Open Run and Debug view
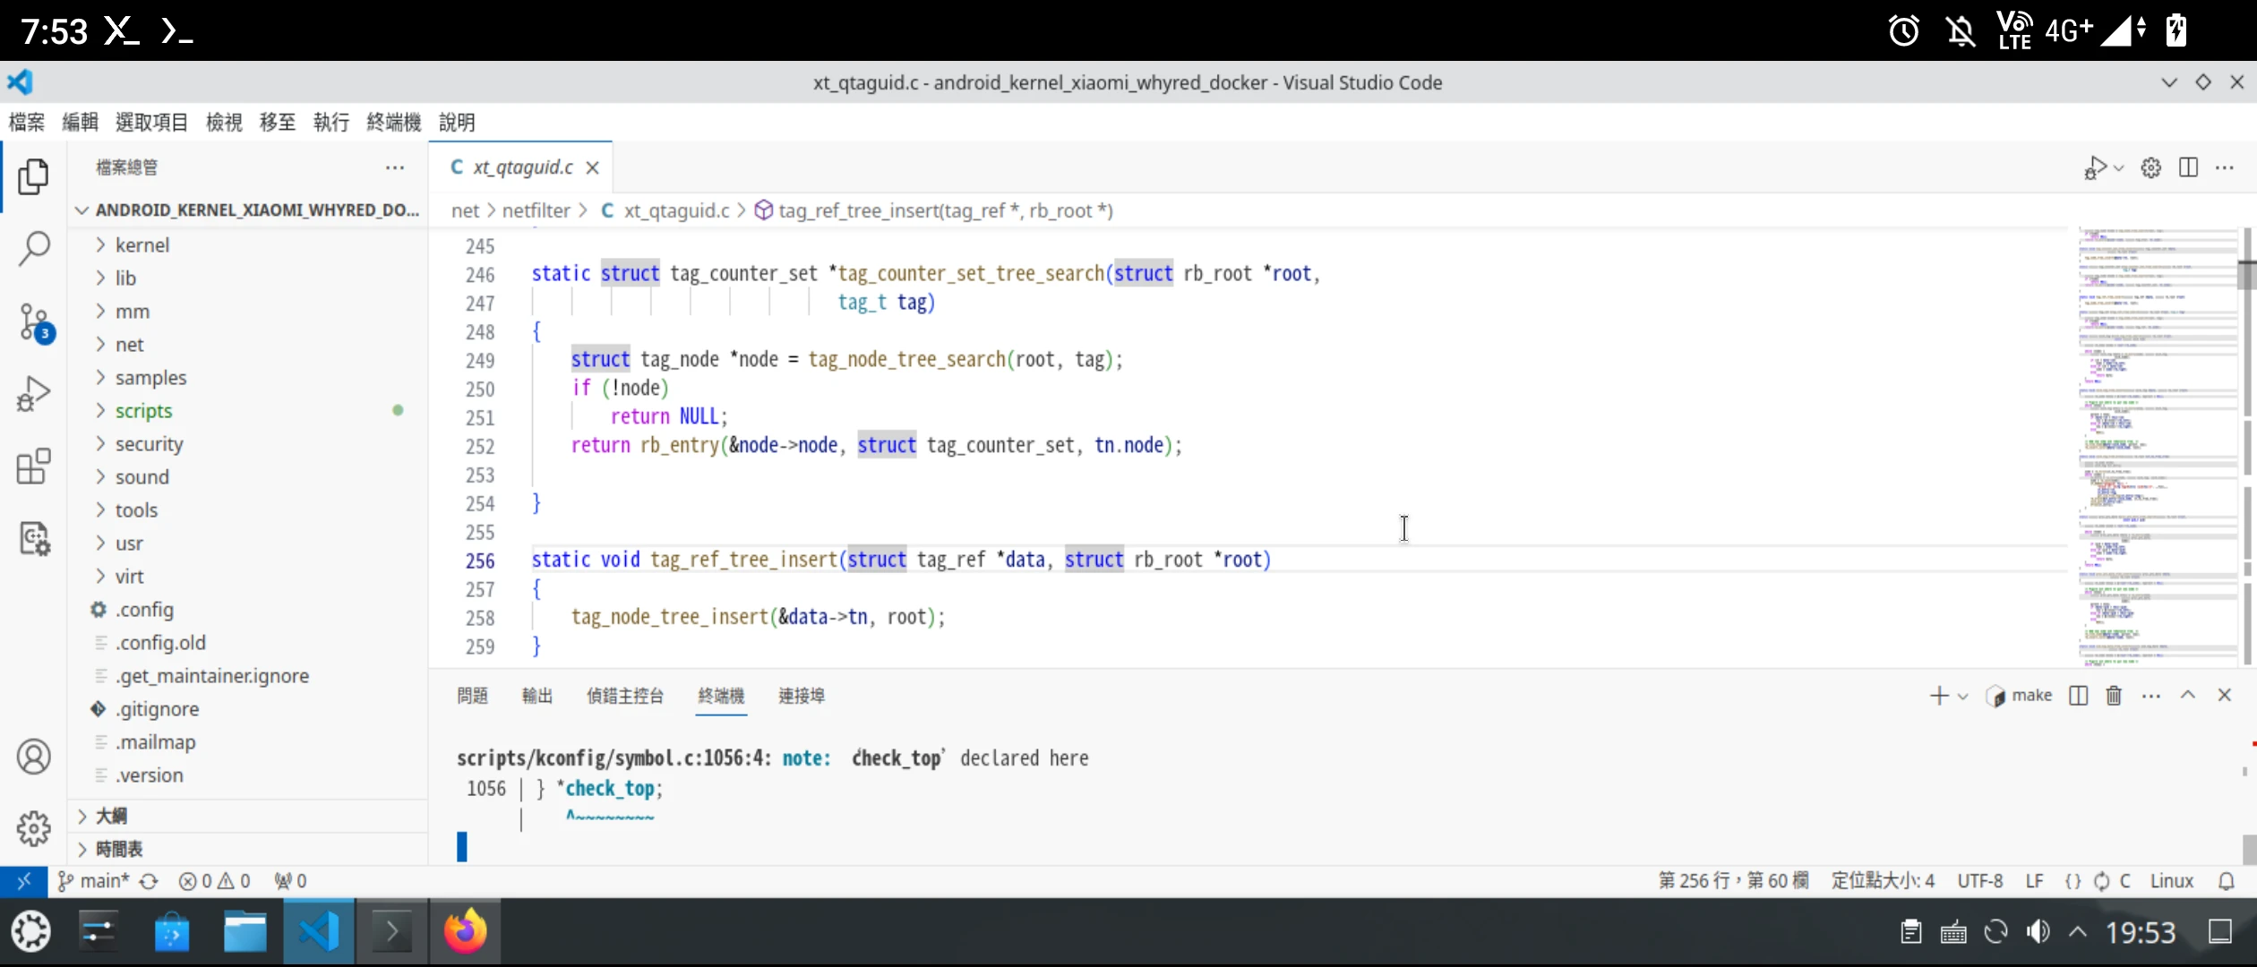Screen dimensions: 2257x967 click(x=34, y=393)
